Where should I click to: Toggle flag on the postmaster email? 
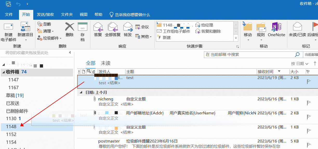(309, 145)
